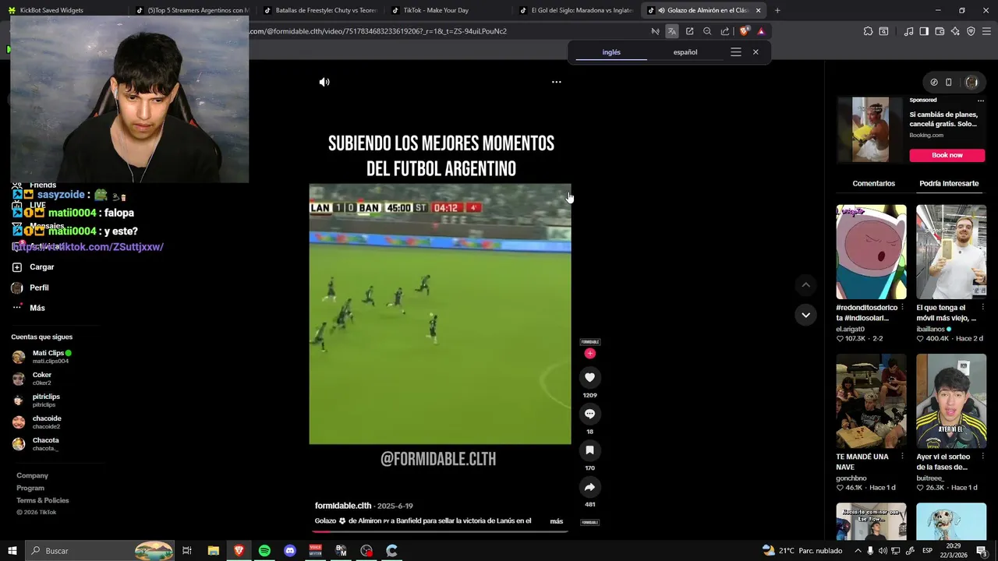Switch to the "El Gol del Siglo" browser tab
Viewport: 998px width, 561px height.
pyautogui.click(x=575, y=10)
